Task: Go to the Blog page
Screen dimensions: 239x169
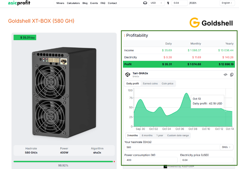Action: (x=85, y=3)
